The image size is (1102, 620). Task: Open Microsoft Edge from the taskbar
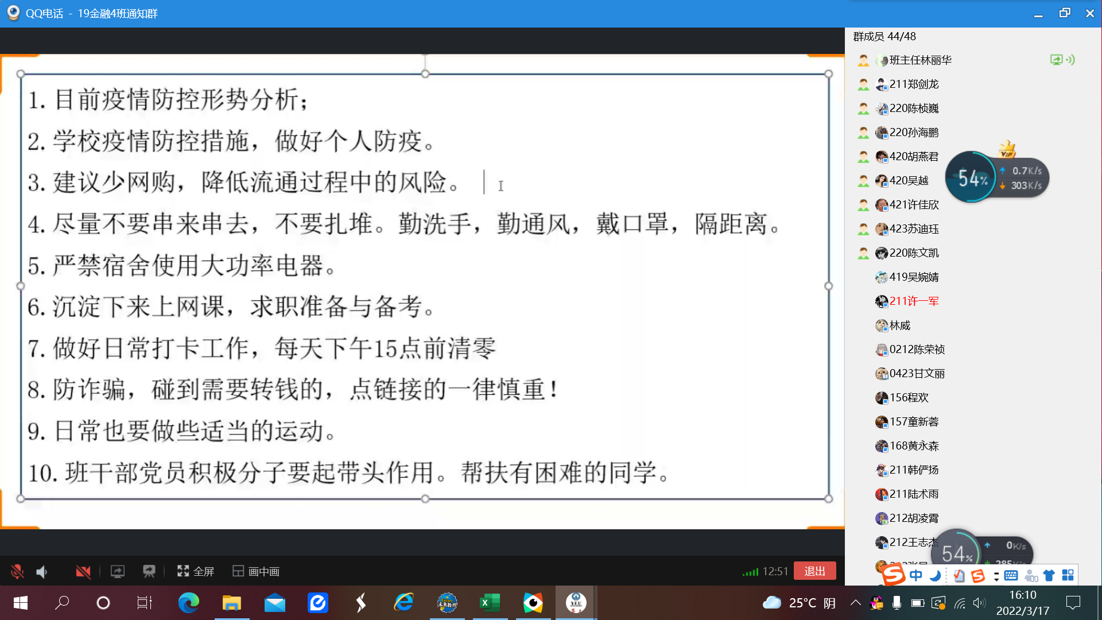coord(188,603)
